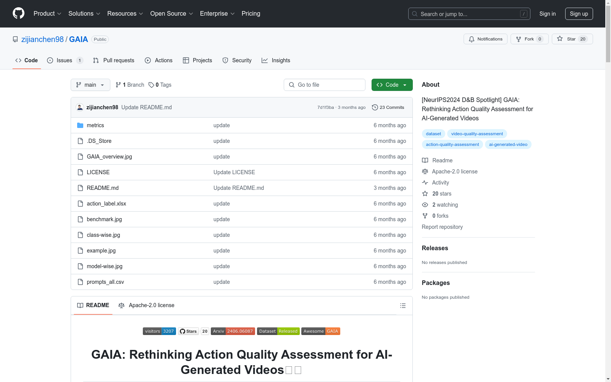Open the Projects tab
The width and height of the screenshot is (611, 382).
pos(197,60)
